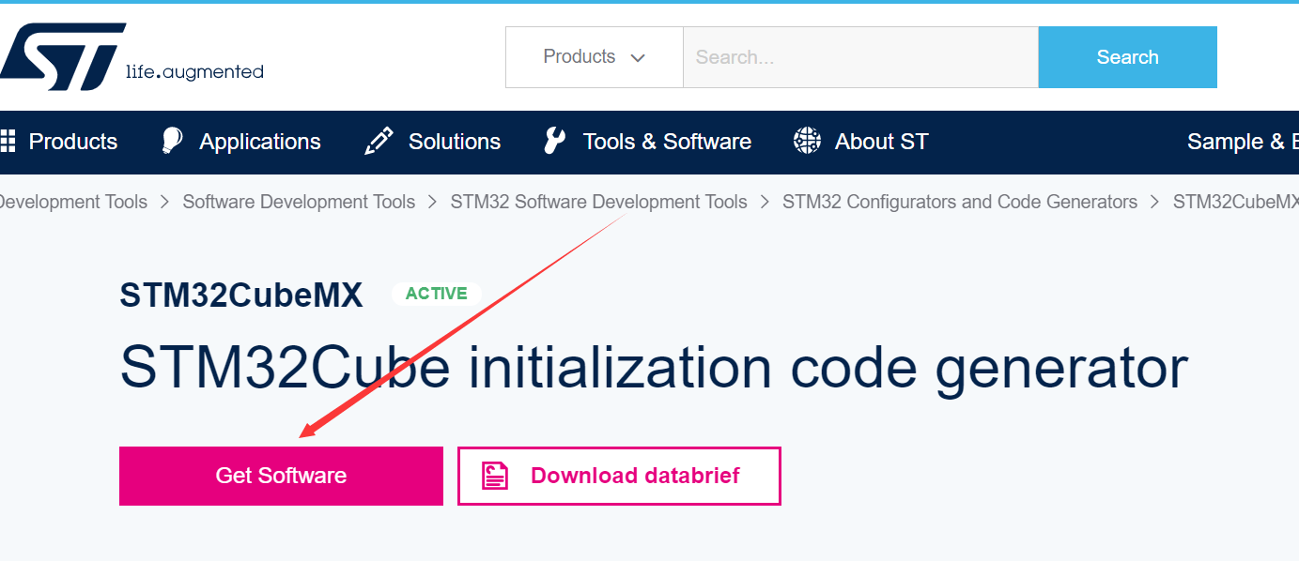
Task: Click inside the Search text field
Action: click(860, 57)
